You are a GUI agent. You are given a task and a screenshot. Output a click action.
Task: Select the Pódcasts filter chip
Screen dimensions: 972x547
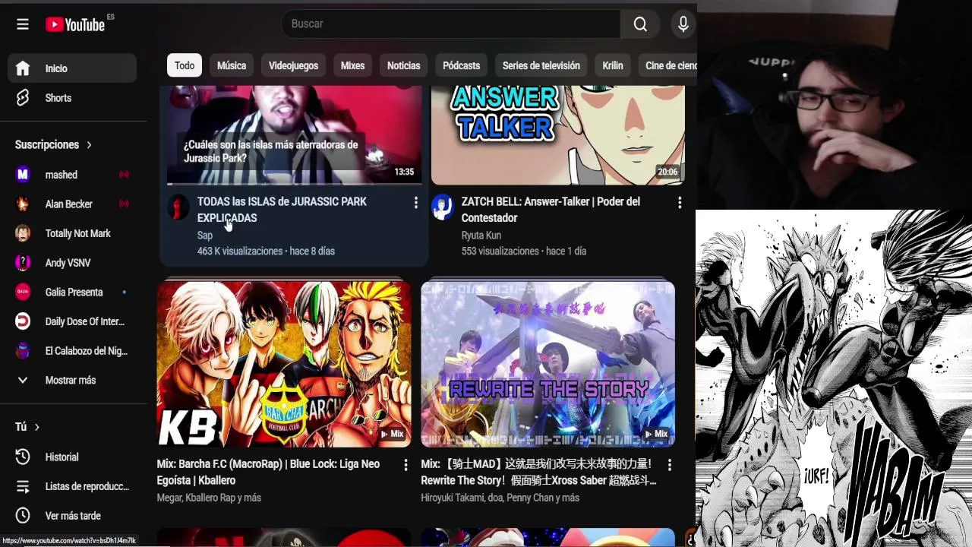pos(461,66)
